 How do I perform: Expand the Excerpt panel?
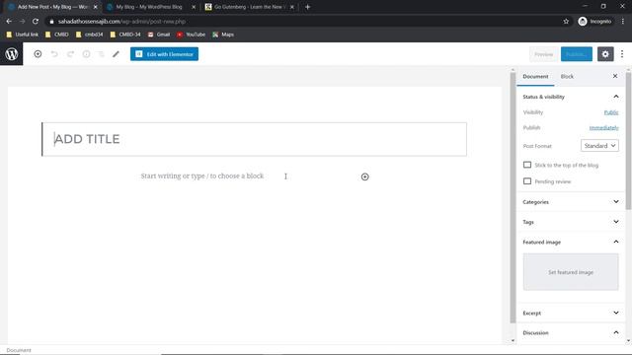point(571,313)
